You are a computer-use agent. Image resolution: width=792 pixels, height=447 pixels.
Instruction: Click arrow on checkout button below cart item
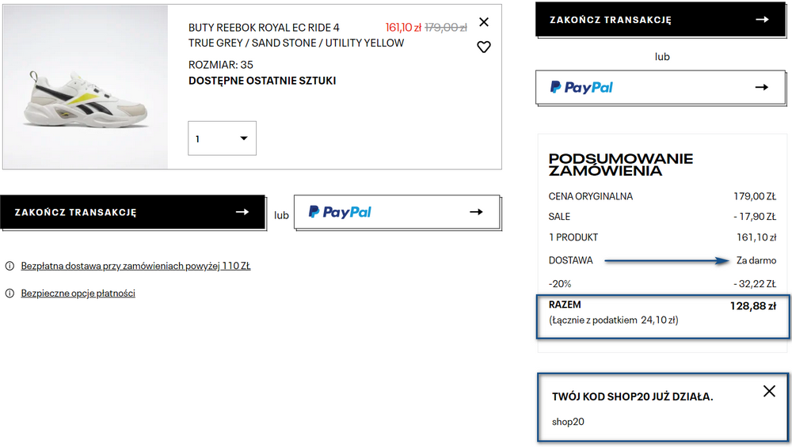242,212
